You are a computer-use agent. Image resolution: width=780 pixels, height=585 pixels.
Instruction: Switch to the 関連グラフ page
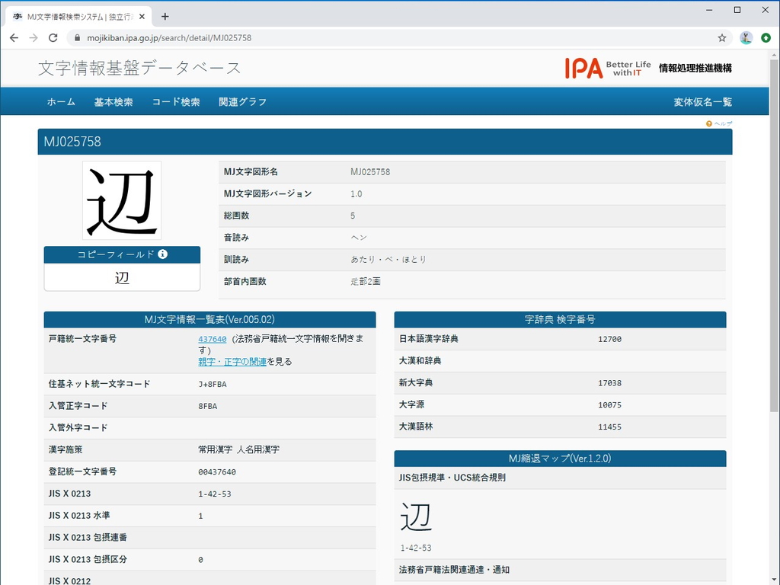[x=243, y=101]
